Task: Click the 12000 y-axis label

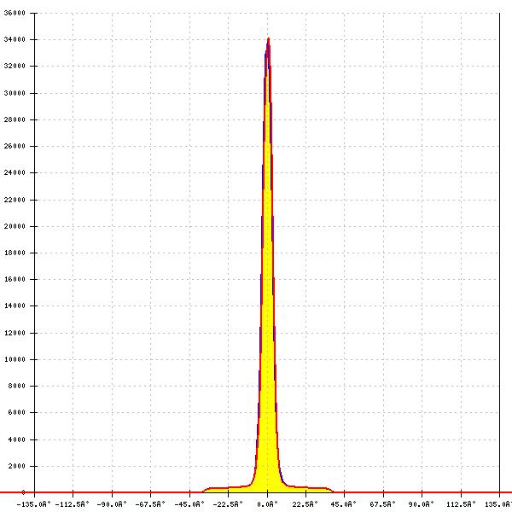Action: 15,333
